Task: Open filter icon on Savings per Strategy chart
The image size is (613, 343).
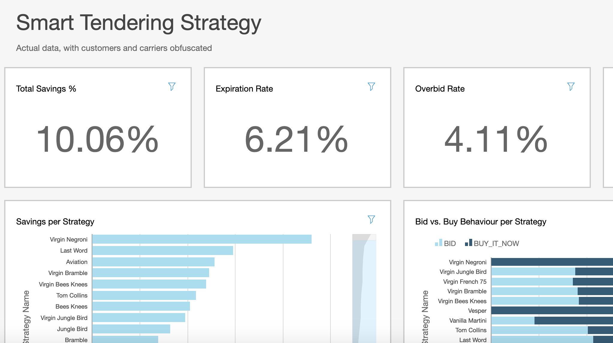Action: pos(371,220)
